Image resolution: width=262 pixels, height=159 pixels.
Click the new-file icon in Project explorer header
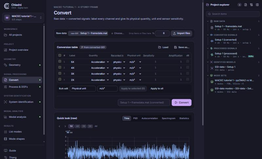(x=245, y=5)
